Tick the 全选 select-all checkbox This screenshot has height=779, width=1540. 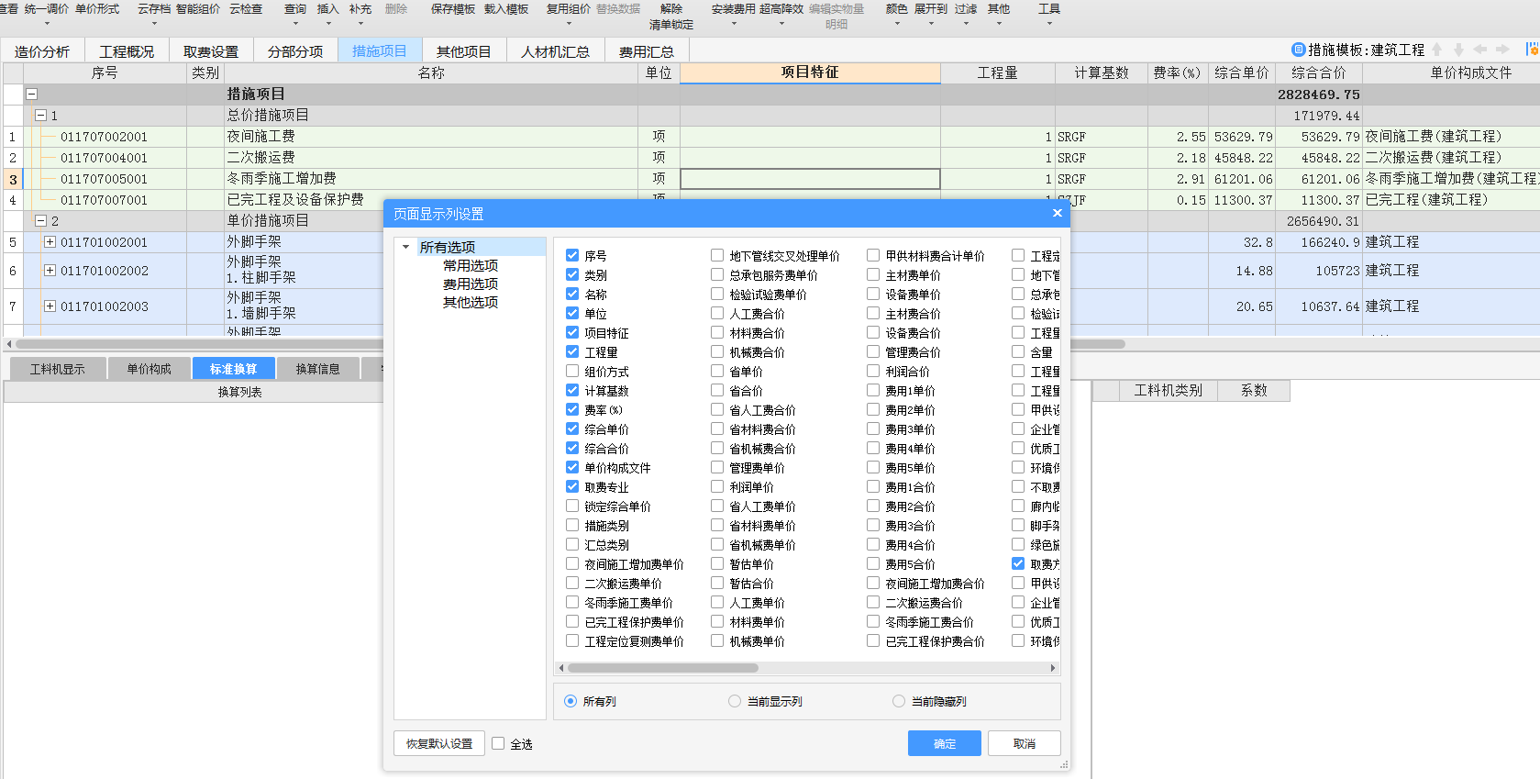(498, 743)
